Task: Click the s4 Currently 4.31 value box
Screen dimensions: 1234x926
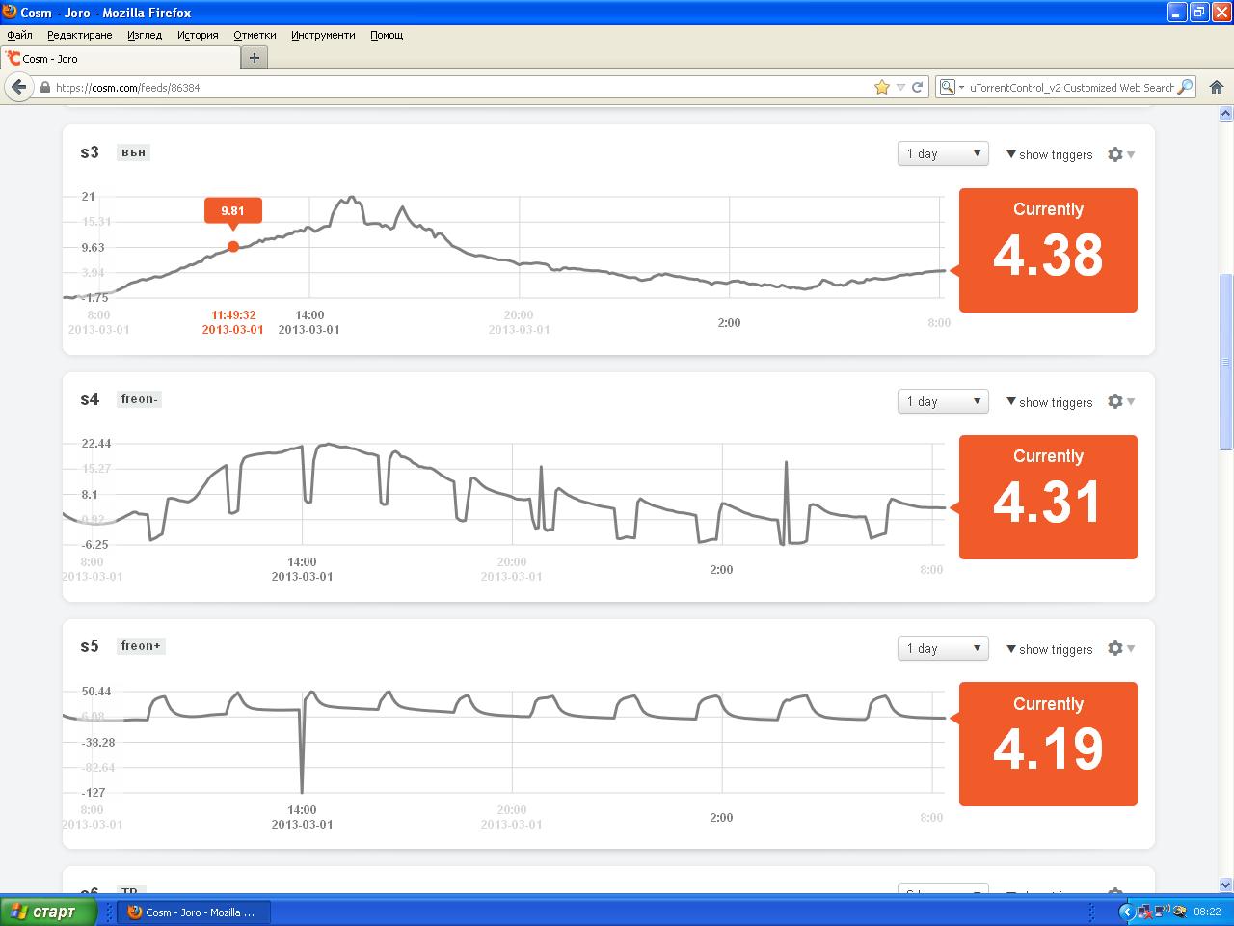Action: [x=1048, y=497]
